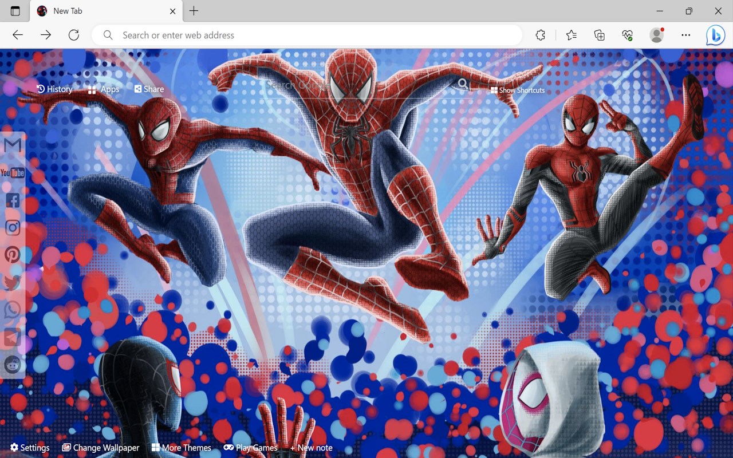Open Facebook shortcut in sidebar
This screenshot has width=733, height=458.
[13, 200]
